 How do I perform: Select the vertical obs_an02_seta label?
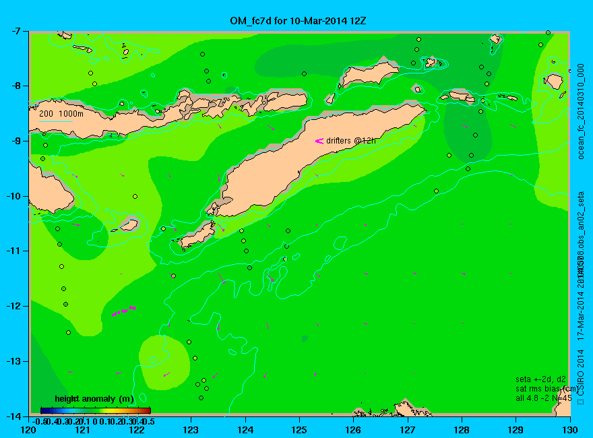tap(582, 221)
